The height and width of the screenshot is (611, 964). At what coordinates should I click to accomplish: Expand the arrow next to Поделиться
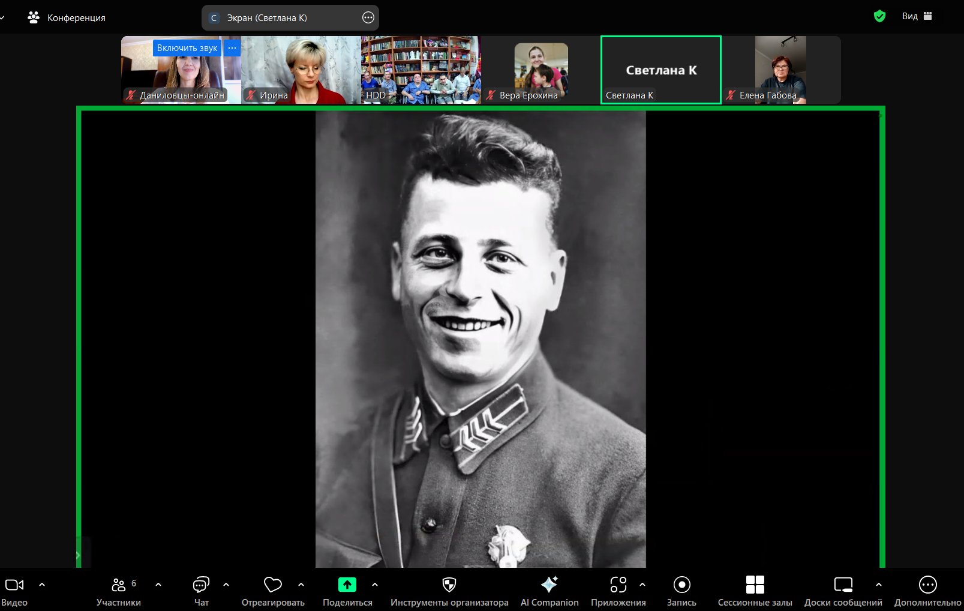tap(375, 584)
